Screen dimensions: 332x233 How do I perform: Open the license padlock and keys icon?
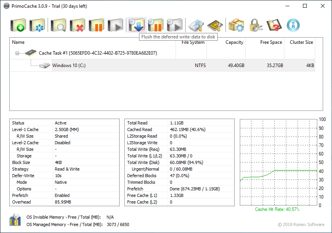tap(256, 25)
